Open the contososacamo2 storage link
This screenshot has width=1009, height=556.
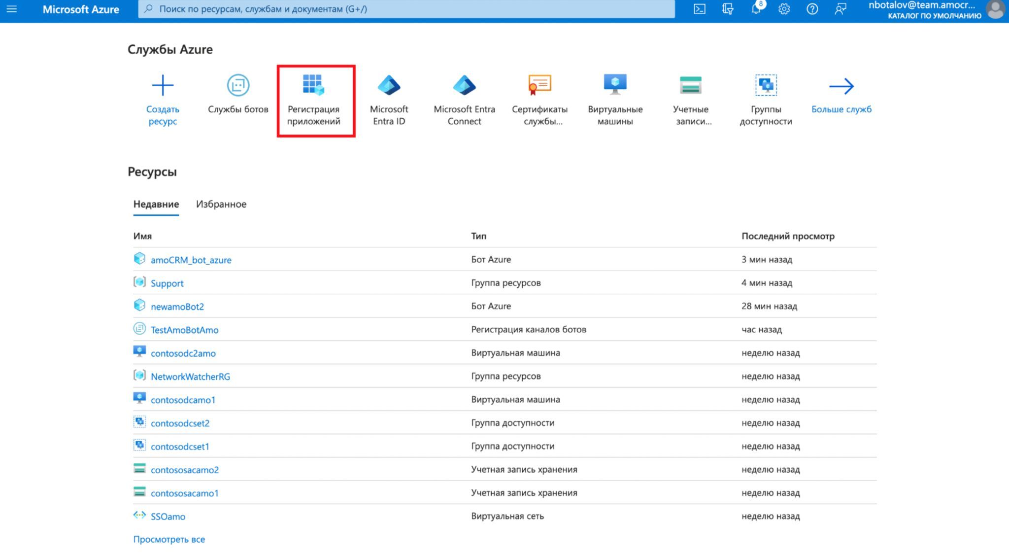pos(185,470)
